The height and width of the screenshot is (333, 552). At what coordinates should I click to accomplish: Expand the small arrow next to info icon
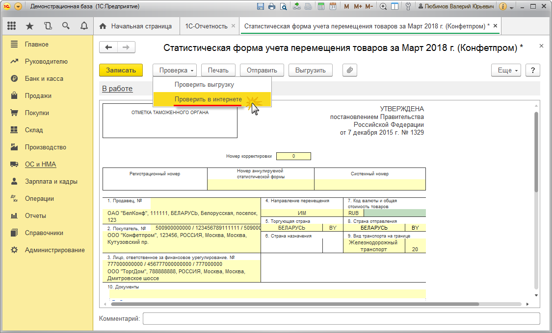click(x=511, y=7)
